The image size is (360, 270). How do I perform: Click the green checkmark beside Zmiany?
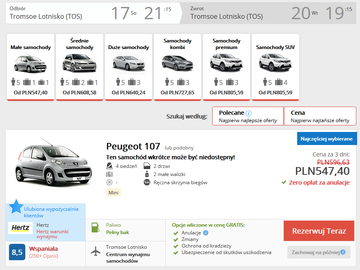176,240
